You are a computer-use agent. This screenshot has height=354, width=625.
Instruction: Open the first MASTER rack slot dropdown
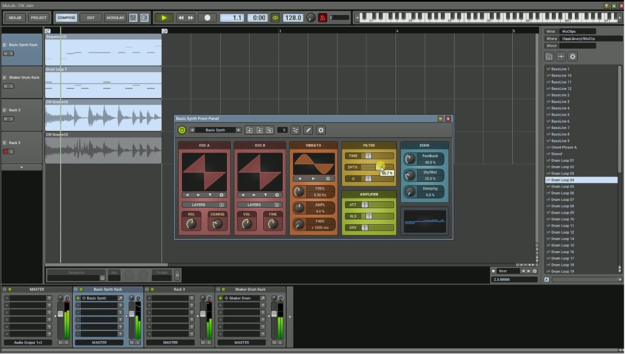click(x=49, y=298)
